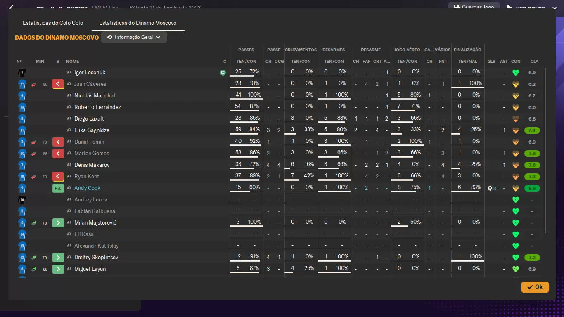Click Juan Cáceres' shirt number icon

22,84
